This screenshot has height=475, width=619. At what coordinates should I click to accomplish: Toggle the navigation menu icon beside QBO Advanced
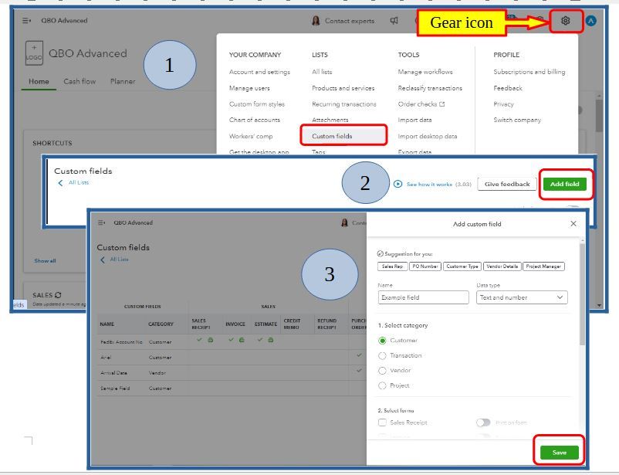click(x=26, y=21)
